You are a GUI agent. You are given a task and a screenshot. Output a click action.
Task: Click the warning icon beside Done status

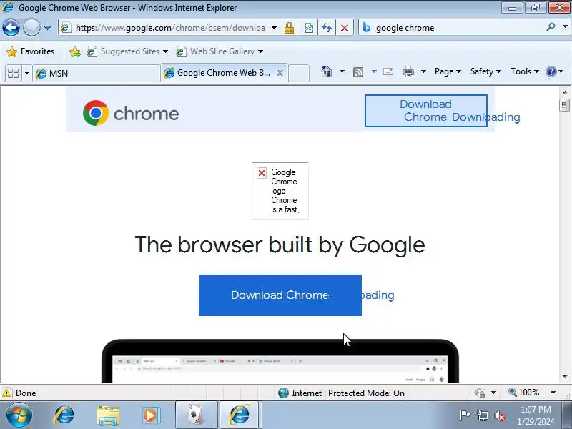7,393
